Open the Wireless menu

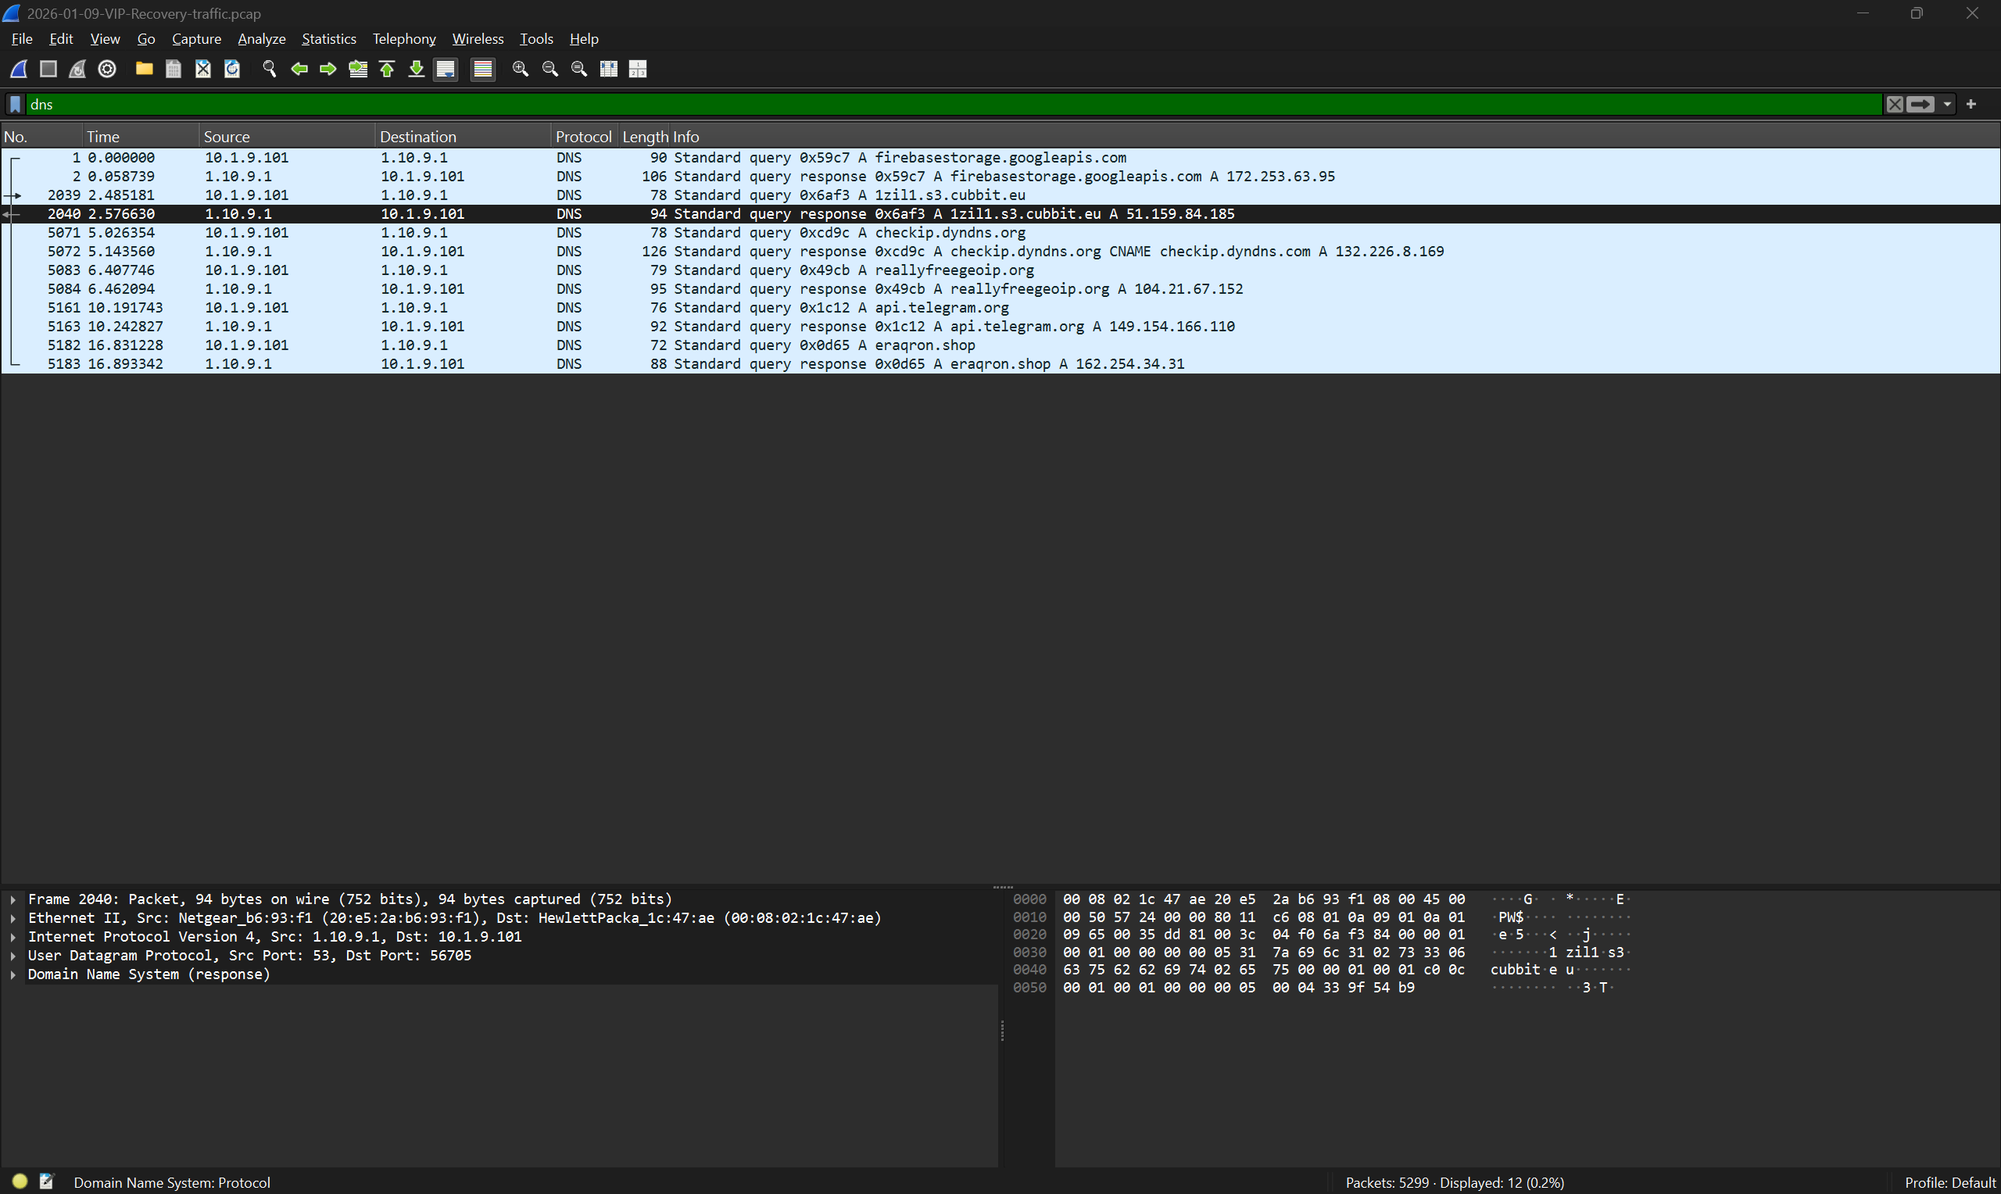pyautogui.click(x=477, y=38)
